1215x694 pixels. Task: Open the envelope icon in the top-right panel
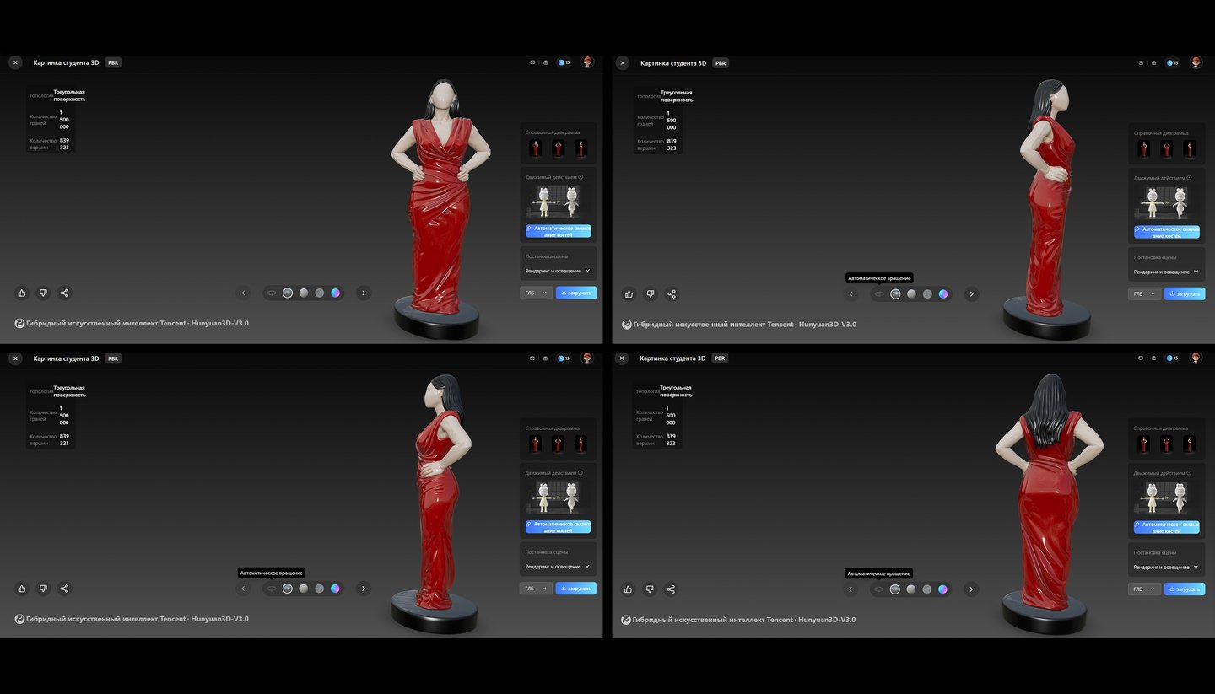pyautogui.click(x=1141, y=62)
